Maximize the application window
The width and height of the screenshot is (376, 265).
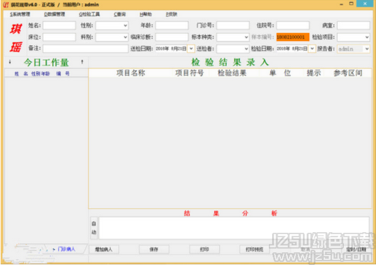tap(351, 3)
